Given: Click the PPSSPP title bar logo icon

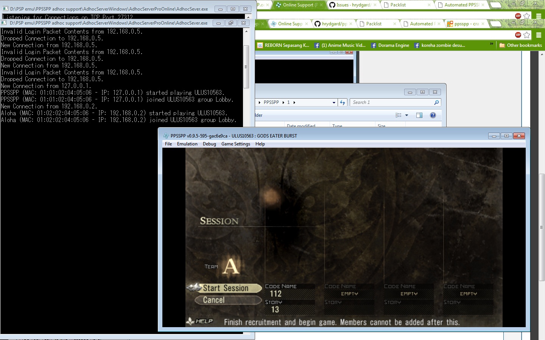Looking at the screenshot, I should point(166,136).
